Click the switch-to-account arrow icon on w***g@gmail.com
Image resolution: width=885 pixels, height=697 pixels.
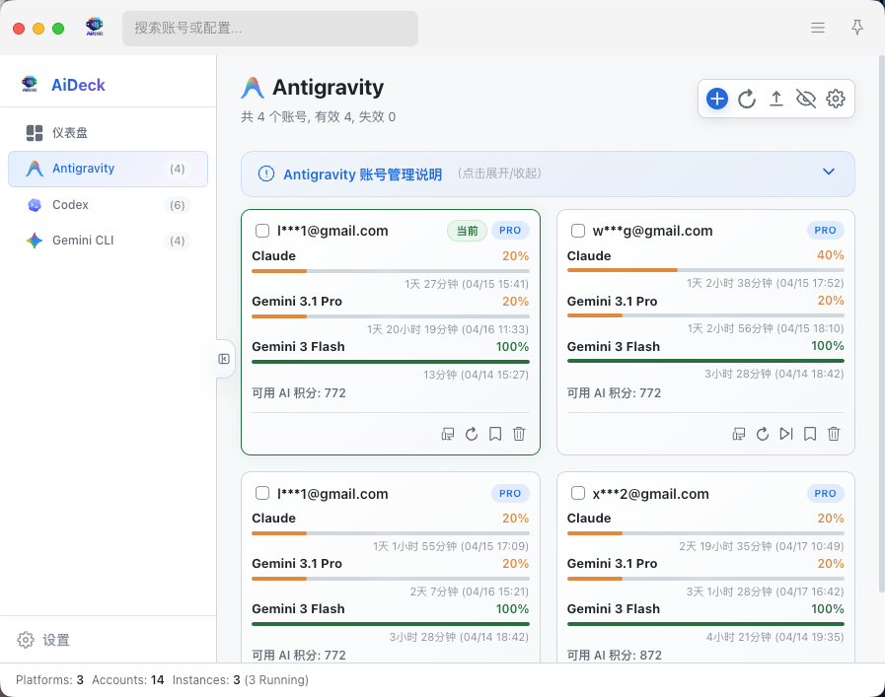(786, 434)
